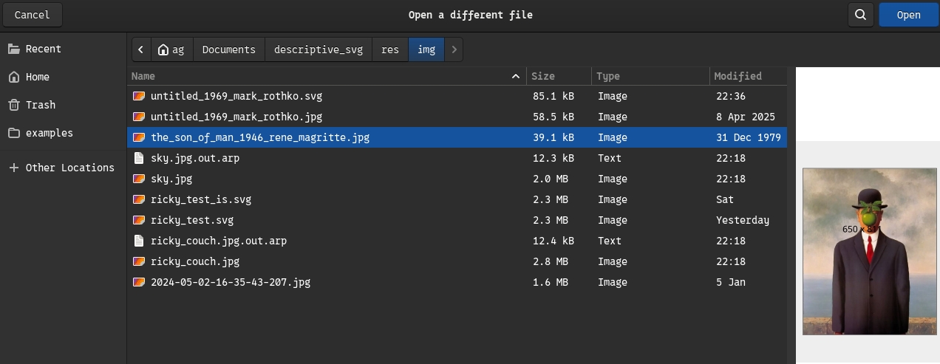Sort files by Size column header
Screen dimensions: 940x364
[x=559, y=76]
